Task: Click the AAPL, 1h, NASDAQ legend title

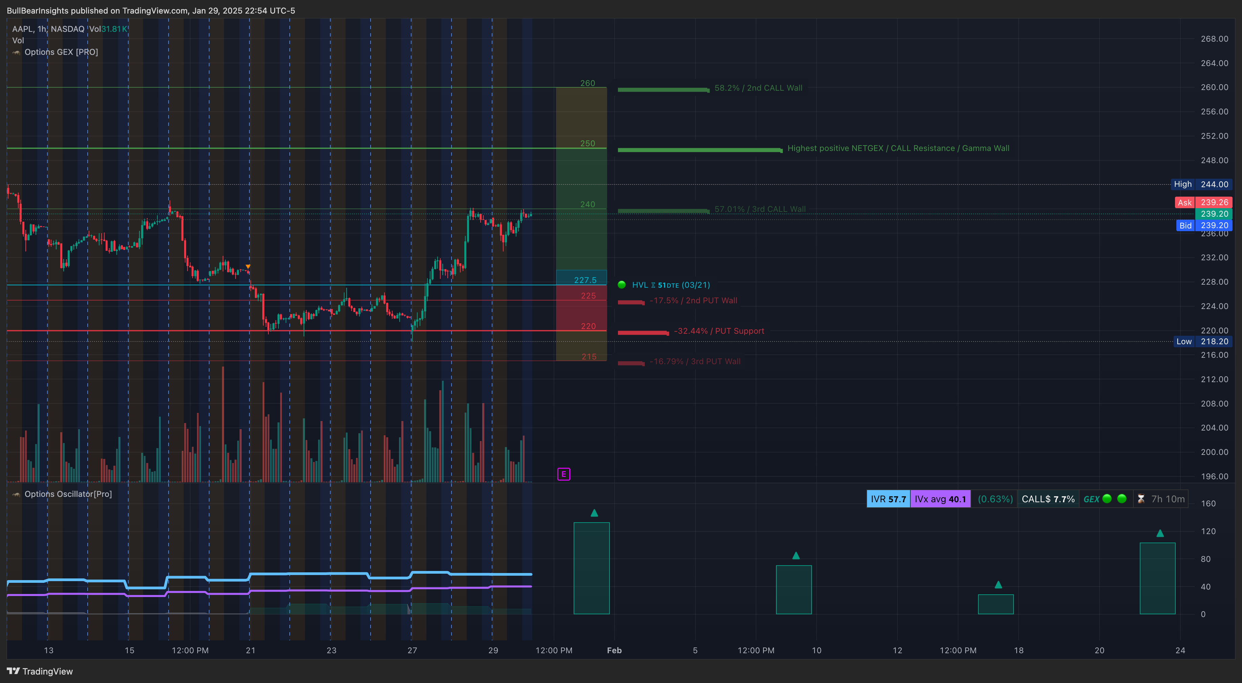Action: 48,29
